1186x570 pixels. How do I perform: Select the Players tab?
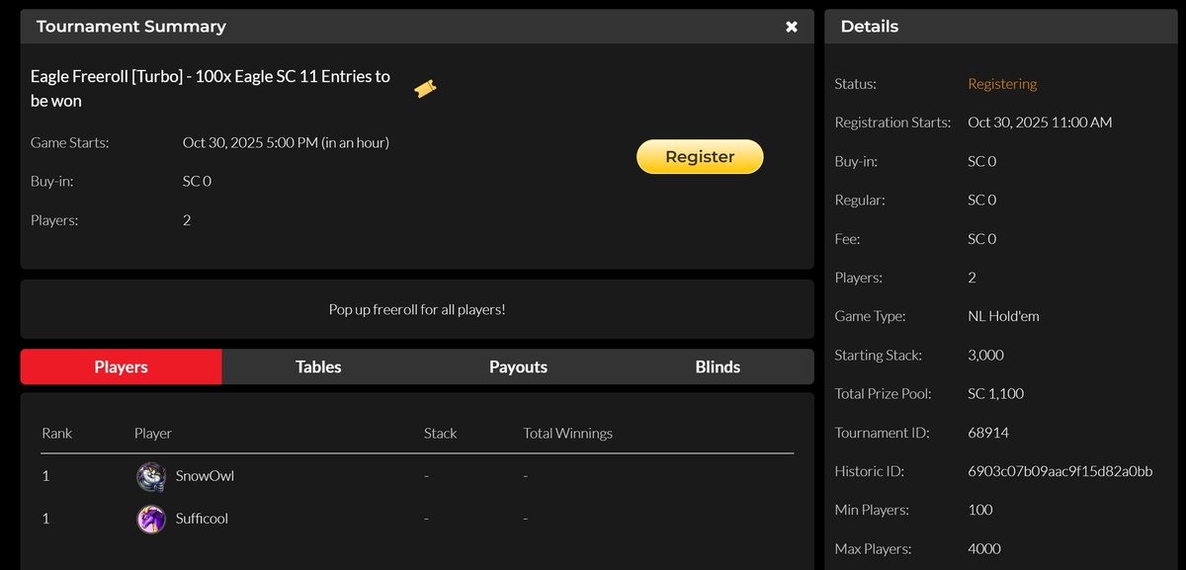point(121,366)
